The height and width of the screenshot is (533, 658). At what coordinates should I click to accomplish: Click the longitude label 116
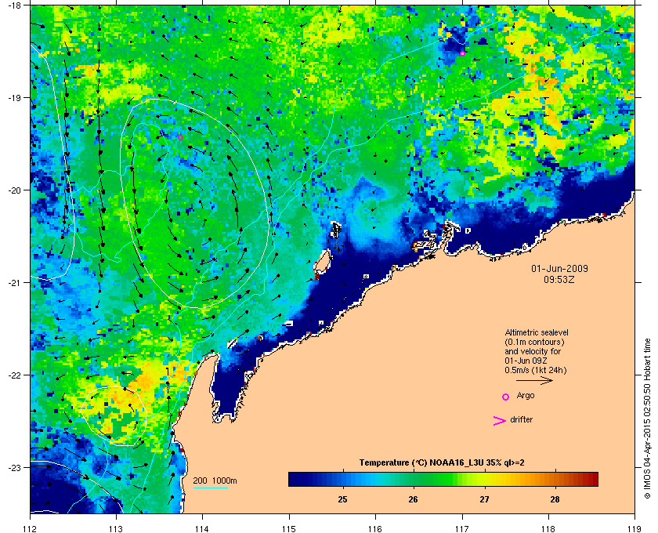pyautogui.click(x=375, y=528)
